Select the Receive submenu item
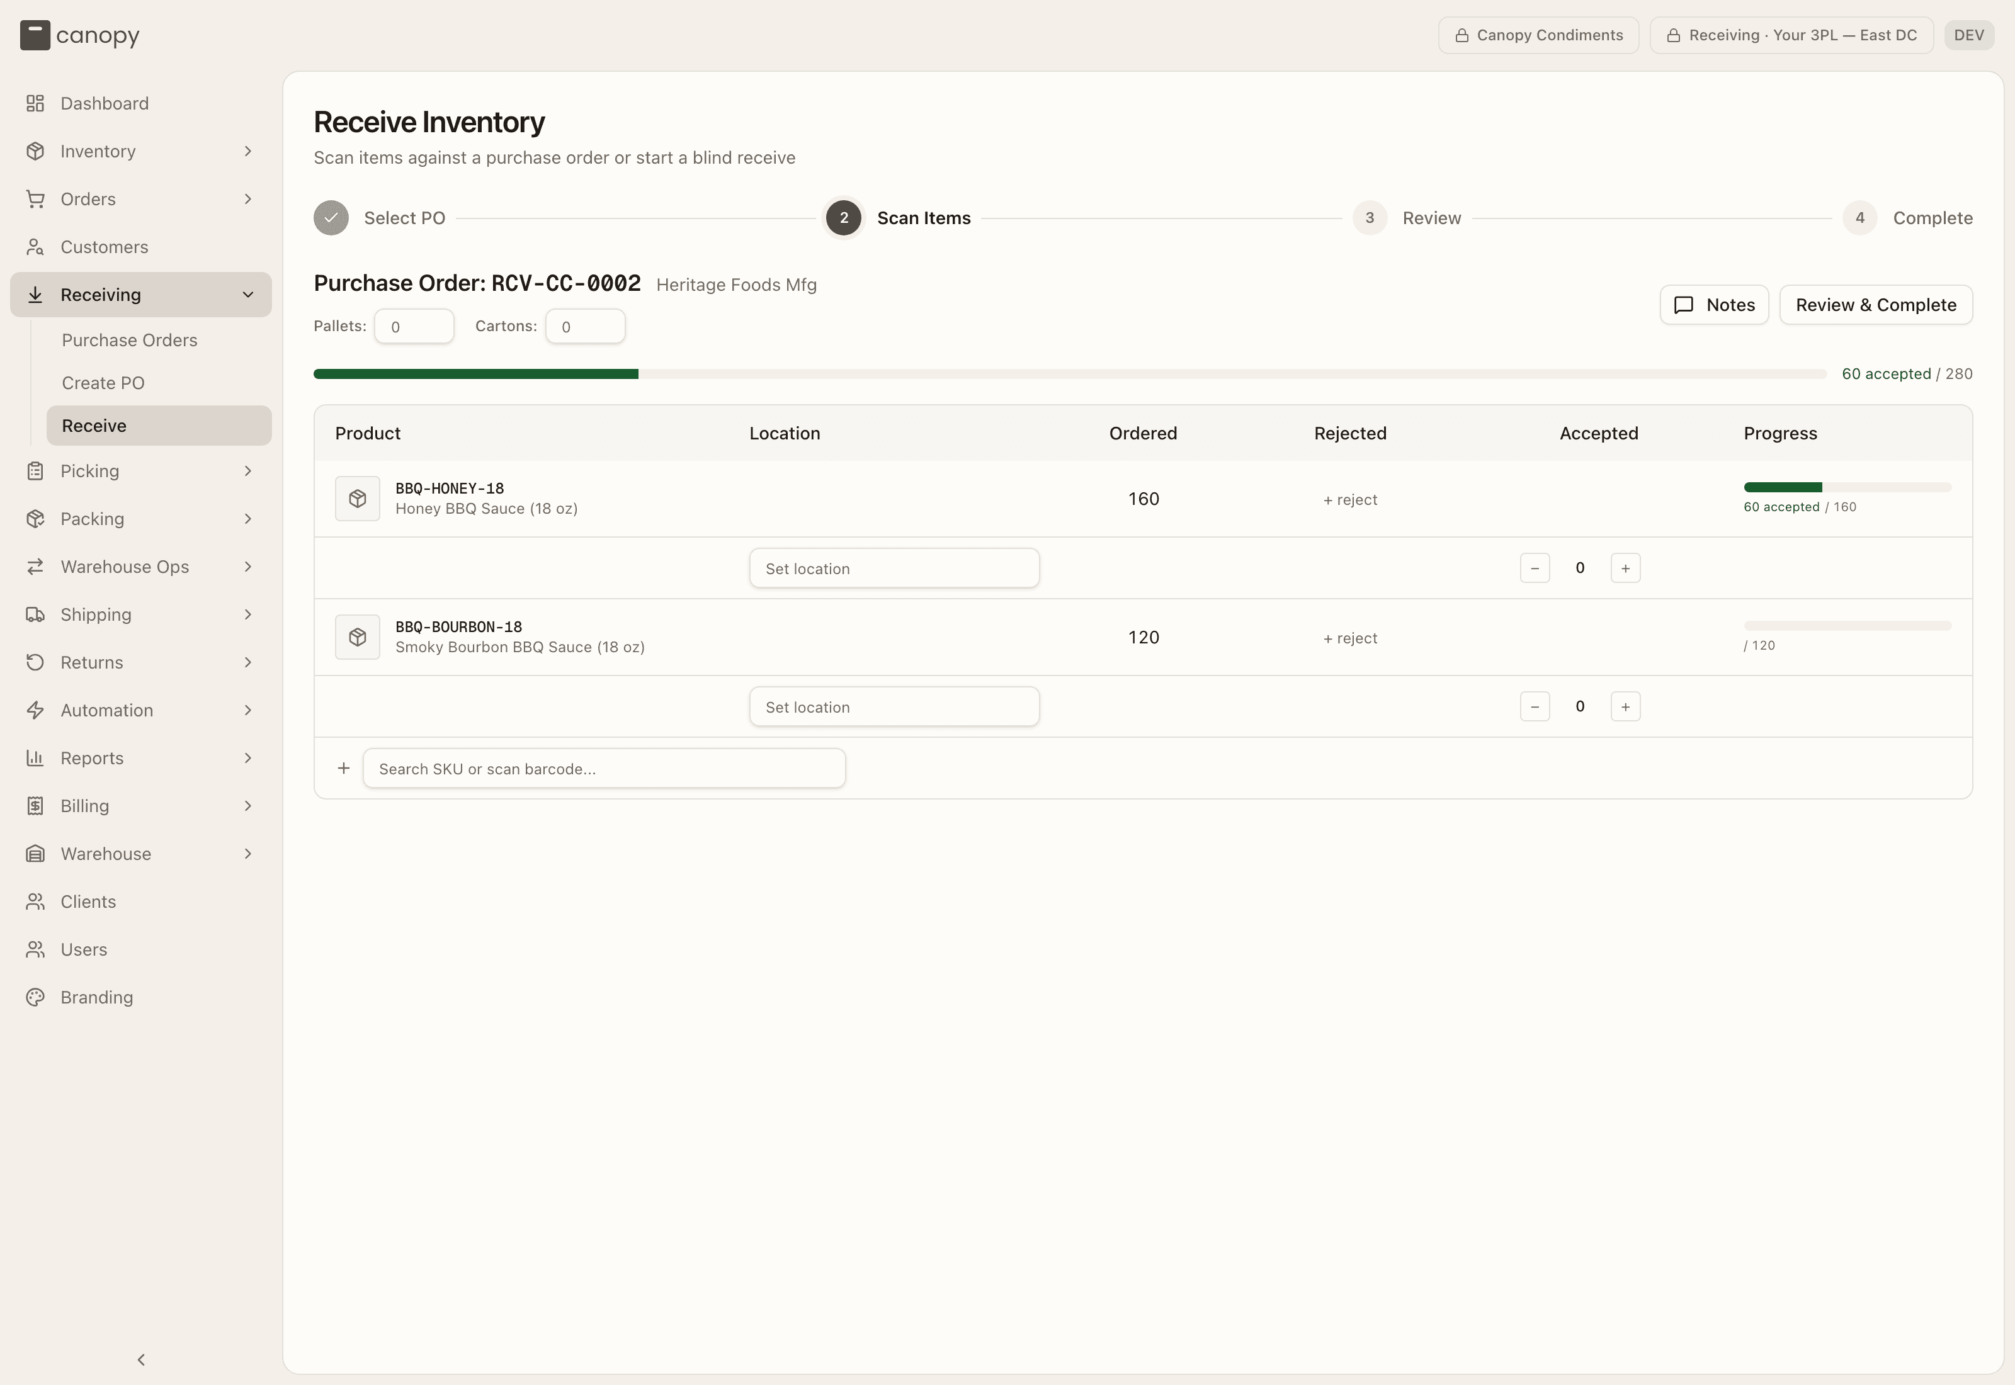This screenshot has width=2015, height=1385. tap(159, 426)
